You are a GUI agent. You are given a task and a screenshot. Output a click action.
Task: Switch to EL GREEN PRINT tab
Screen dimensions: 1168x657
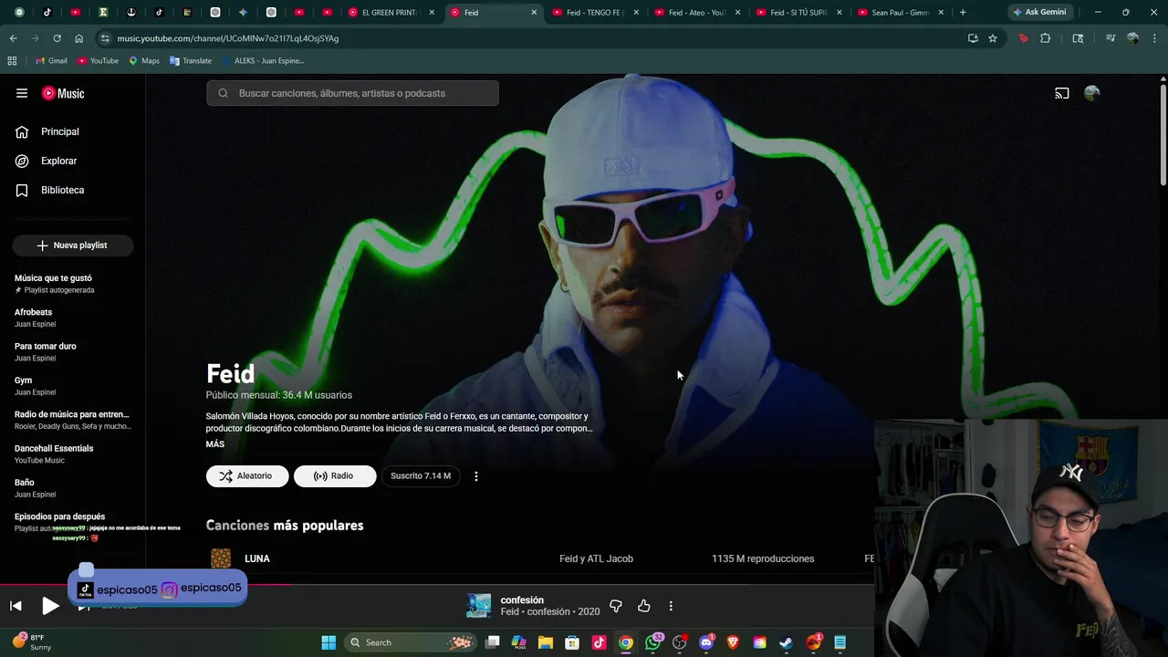click(x=391, y=13)
